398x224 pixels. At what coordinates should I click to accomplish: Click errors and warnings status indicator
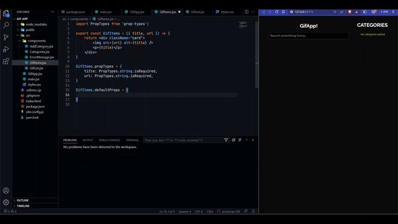coord(10,212)
